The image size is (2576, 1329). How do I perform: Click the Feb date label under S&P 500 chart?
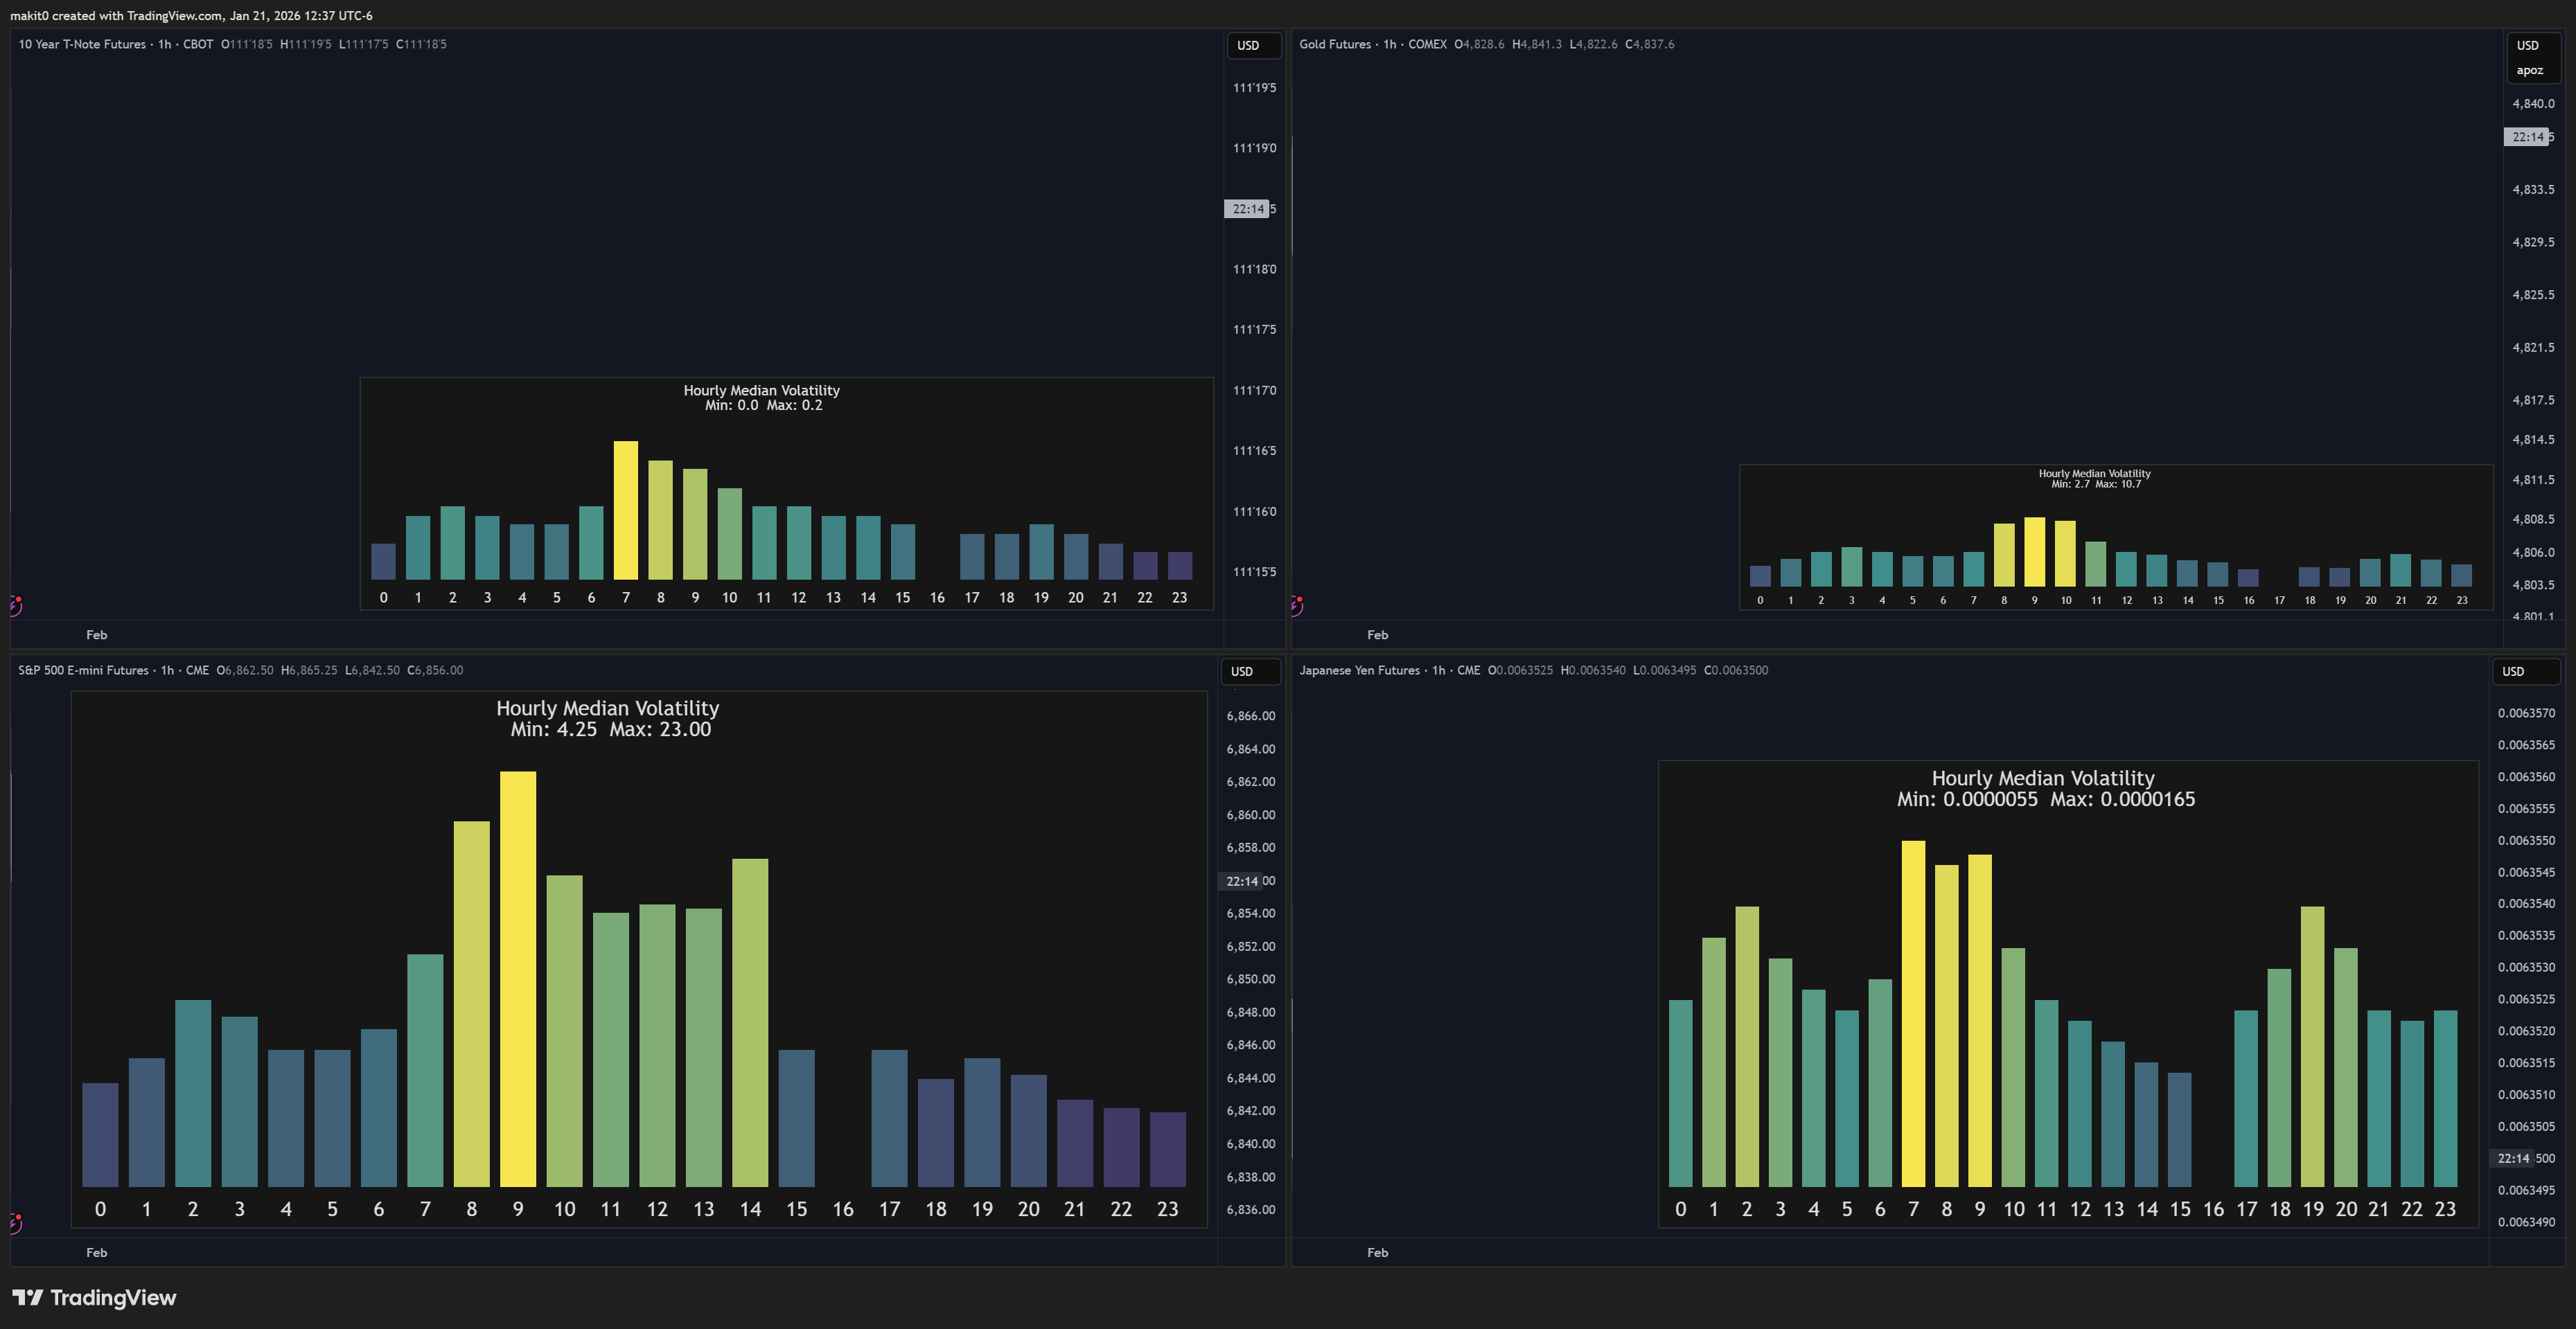(96, 1252)
